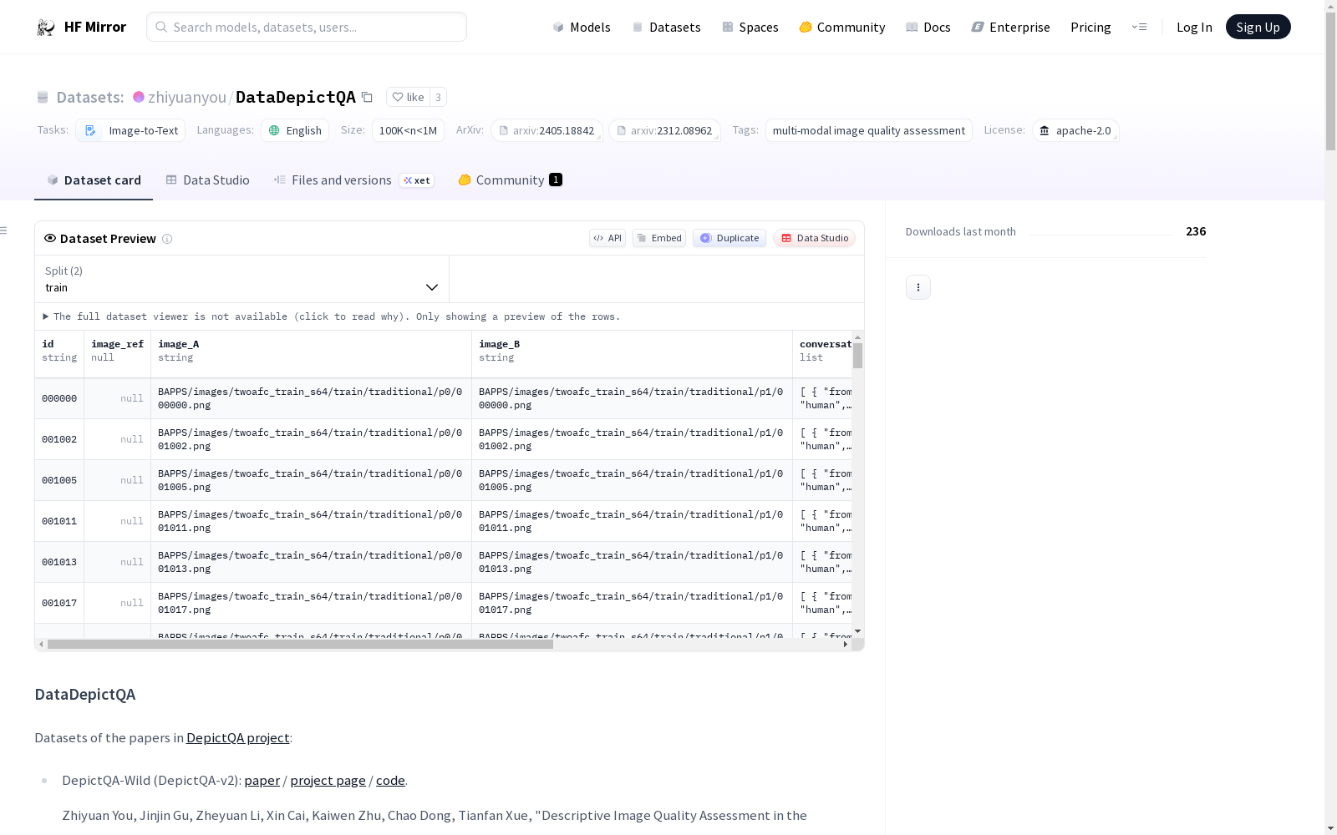This screenshot has width=1337, height=835.
Task: Select the row with id 001005
Action: [x=444, y=480]
